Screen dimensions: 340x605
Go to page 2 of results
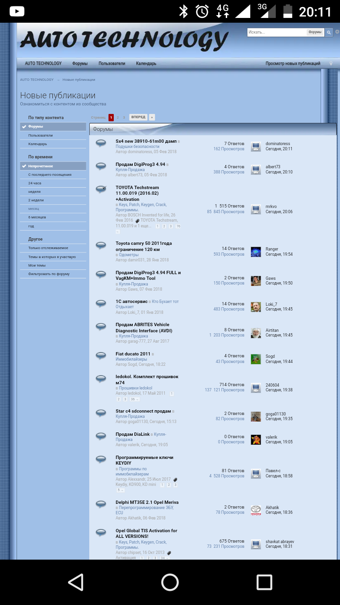coord(118,117)
